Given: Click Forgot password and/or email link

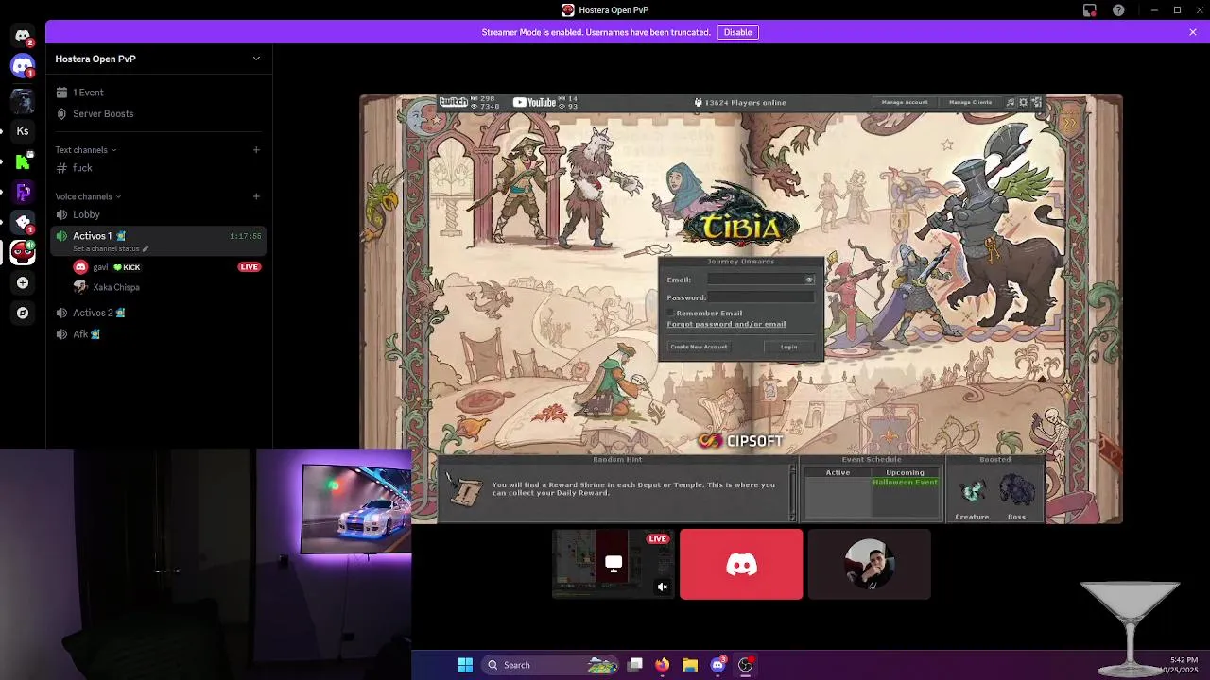Looking at the screenshot, I should 726,324.
